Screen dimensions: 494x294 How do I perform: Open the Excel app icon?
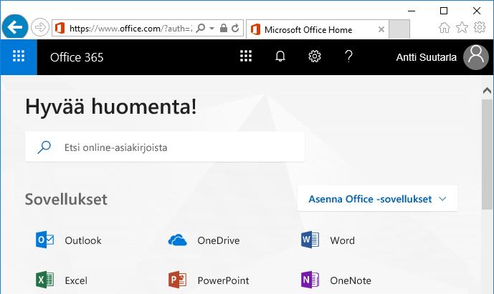[x=44, y=280]
